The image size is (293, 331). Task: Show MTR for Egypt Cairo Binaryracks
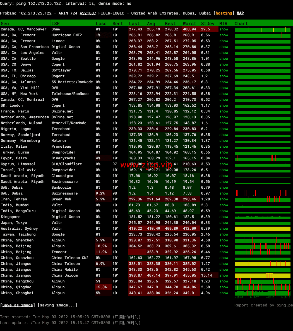pyautogui.click(x=224, y=158)
